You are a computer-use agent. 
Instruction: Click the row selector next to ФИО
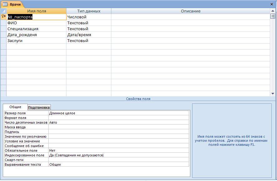coord(3,23)
